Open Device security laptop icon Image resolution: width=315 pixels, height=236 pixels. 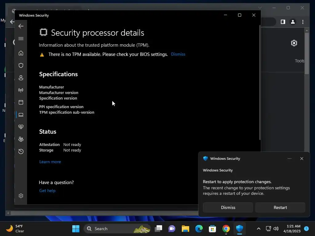21,115
